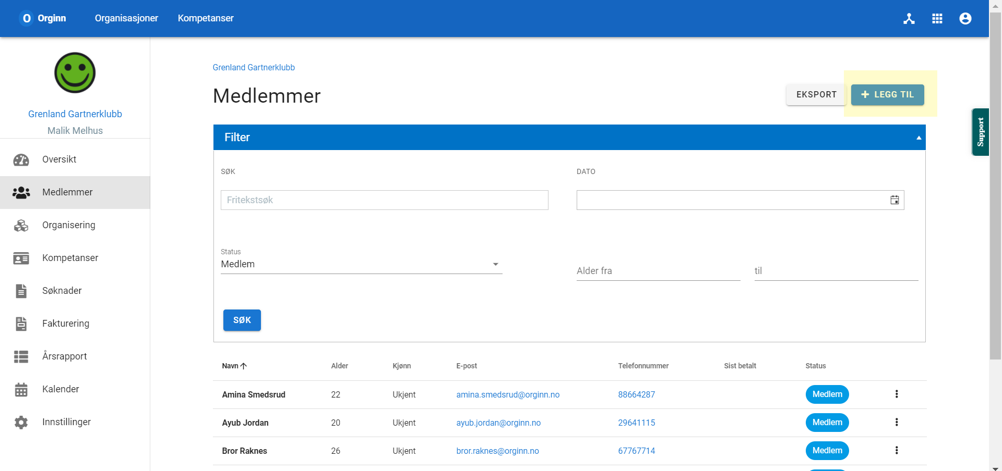Sort by Alder column header

pyautogui.click(x=339, y=366)
